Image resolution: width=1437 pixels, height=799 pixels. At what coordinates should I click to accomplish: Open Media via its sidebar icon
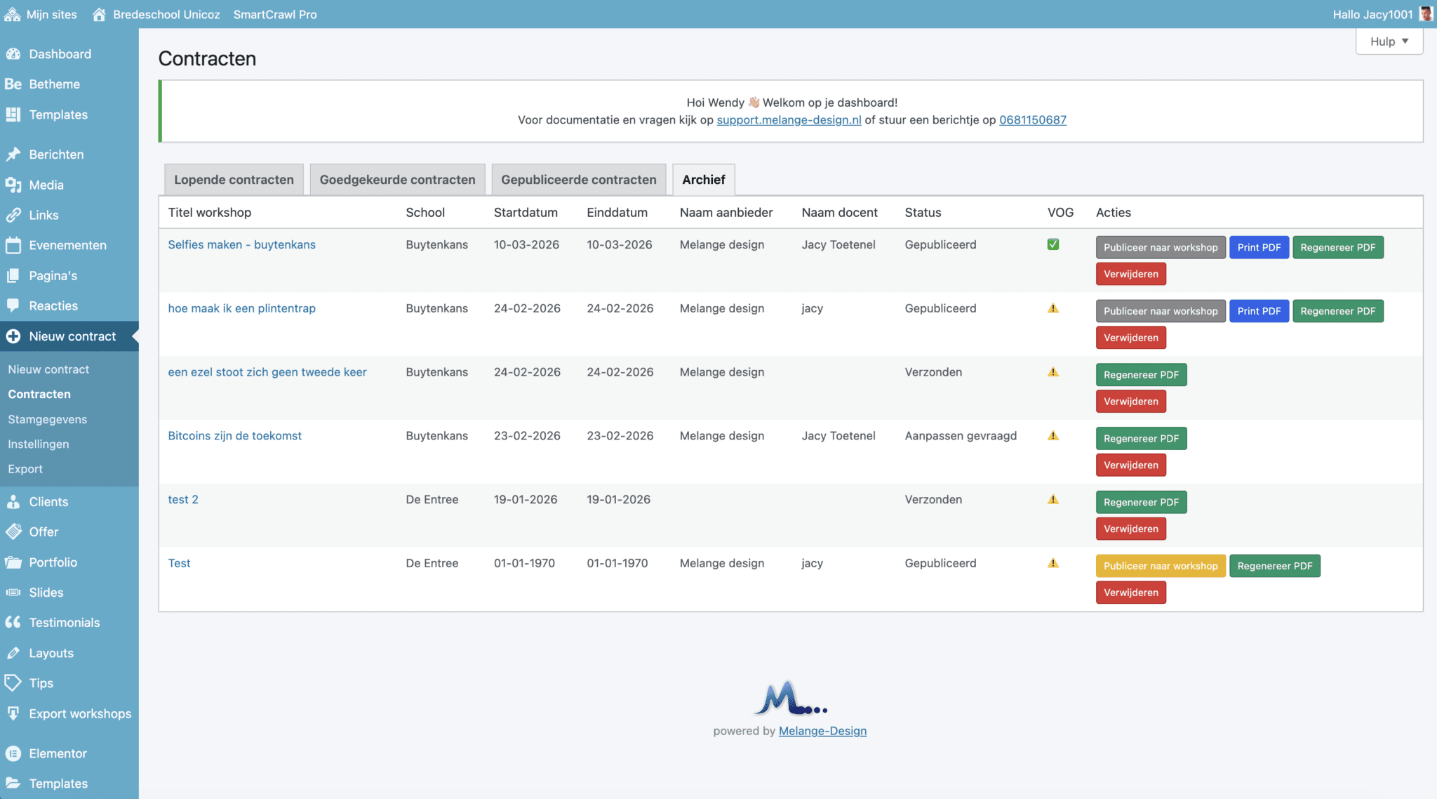point(13,185)
